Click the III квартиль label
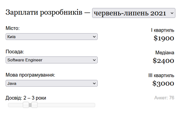The image size is (180, 114). (x=161, y=76)
